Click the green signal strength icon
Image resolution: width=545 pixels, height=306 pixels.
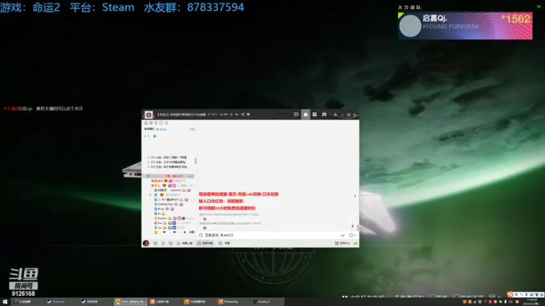(355, 243)
